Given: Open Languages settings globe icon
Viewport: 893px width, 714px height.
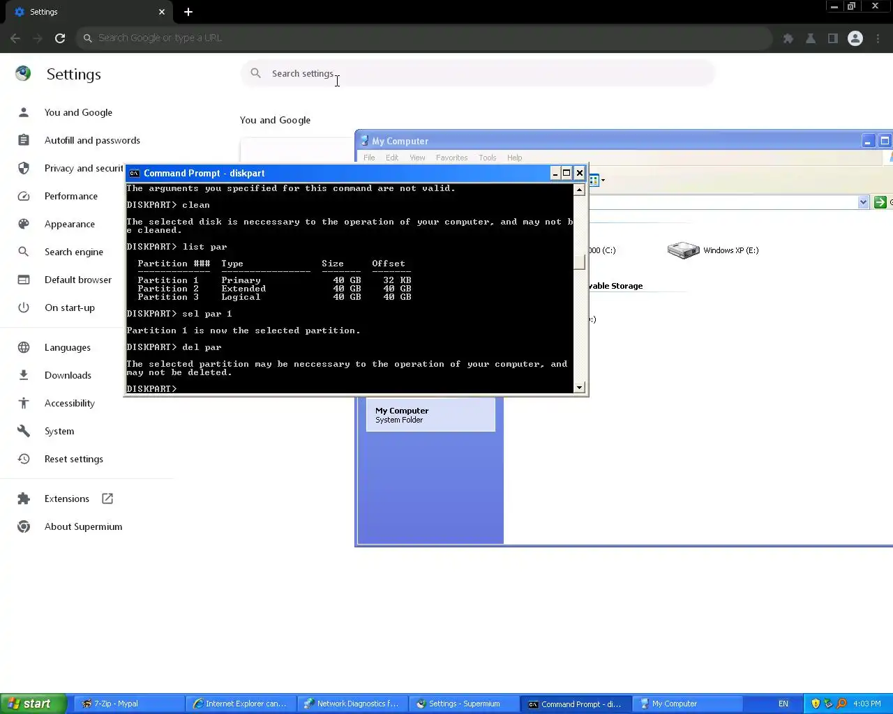Looking at the screenshot, I should pyautogui.click(x=24, y=347).
